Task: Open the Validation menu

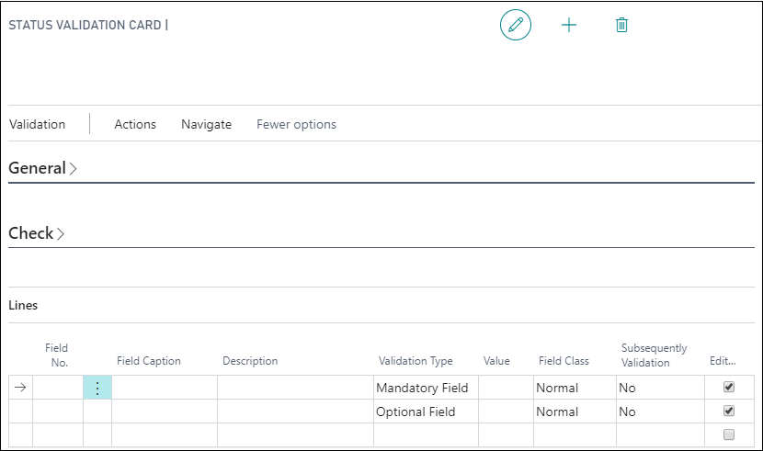Action: pos(37,124)
